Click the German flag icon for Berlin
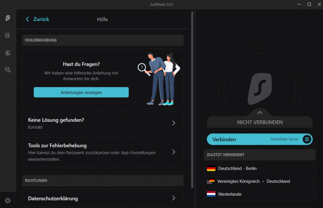323x208 pixels. tap(211, 168)
